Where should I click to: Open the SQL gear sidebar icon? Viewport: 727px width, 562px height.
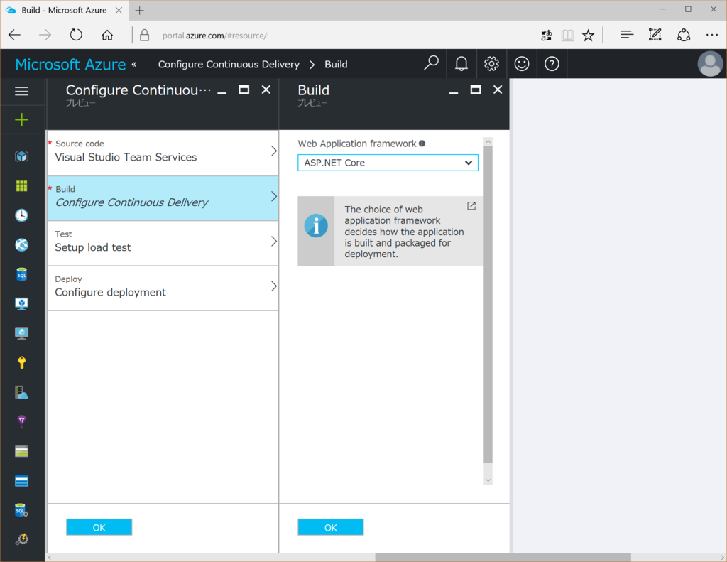tap(21, 510)
